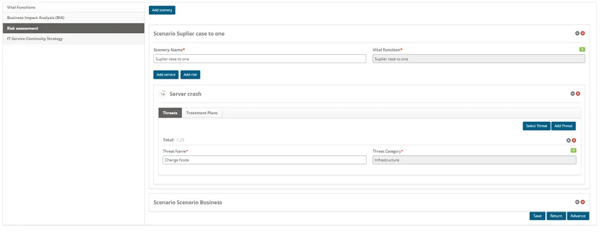The image size is (600, 233).
Task: Collapse the Scenario Suplier case to one panel
Action: pos(577,33)
